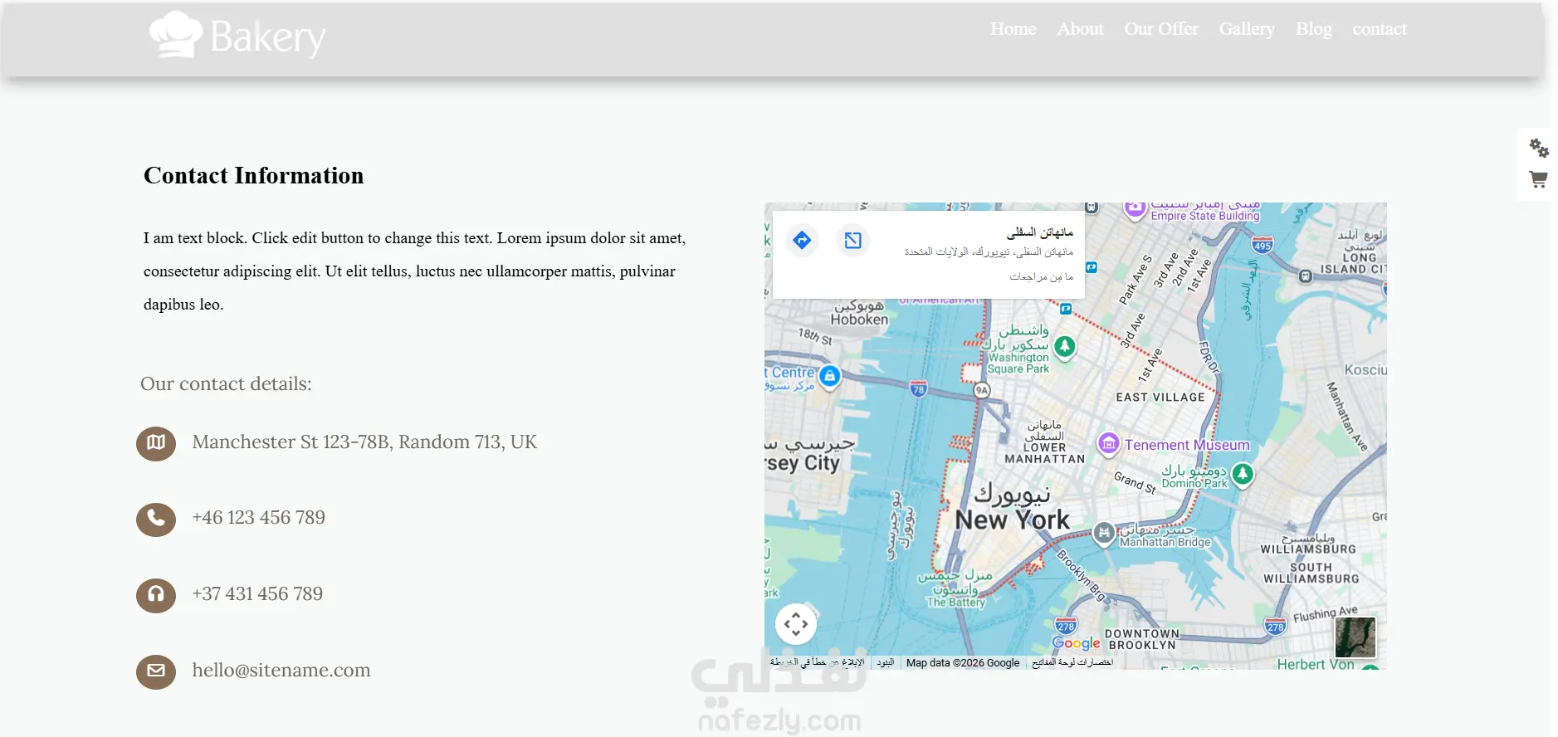
Task: Click the EAST VILLAGE map label
Action: (x=1160, y=398)
